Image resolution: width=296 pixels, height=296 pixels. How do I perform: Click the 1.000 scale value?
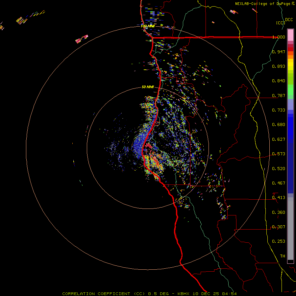[279, 37]
